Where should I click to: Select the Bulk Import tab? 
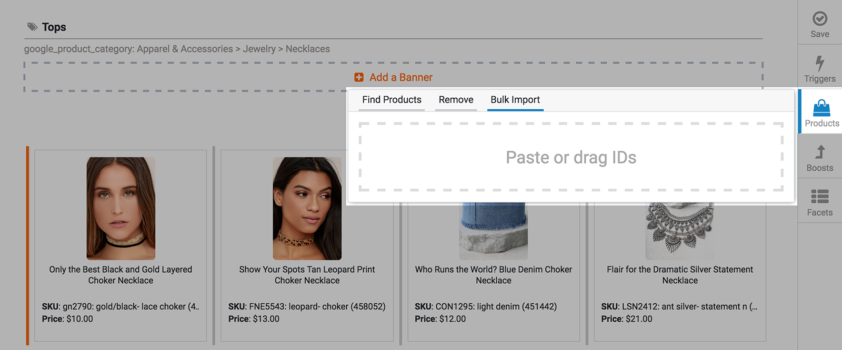tap(515, 100)
